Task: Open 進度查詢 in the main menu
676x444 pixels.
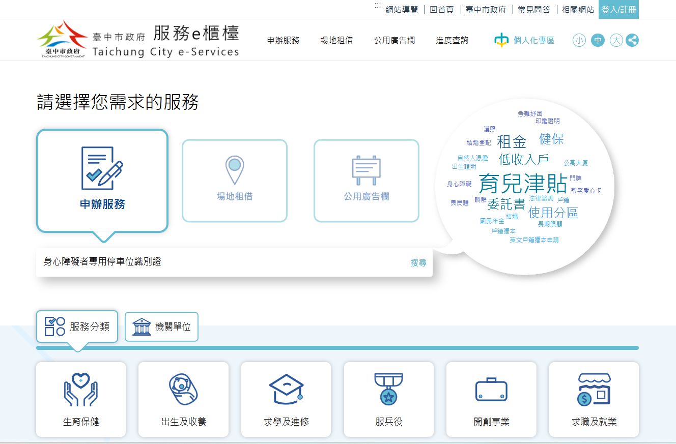Action: pyautogui.click(x=452, y=40)
